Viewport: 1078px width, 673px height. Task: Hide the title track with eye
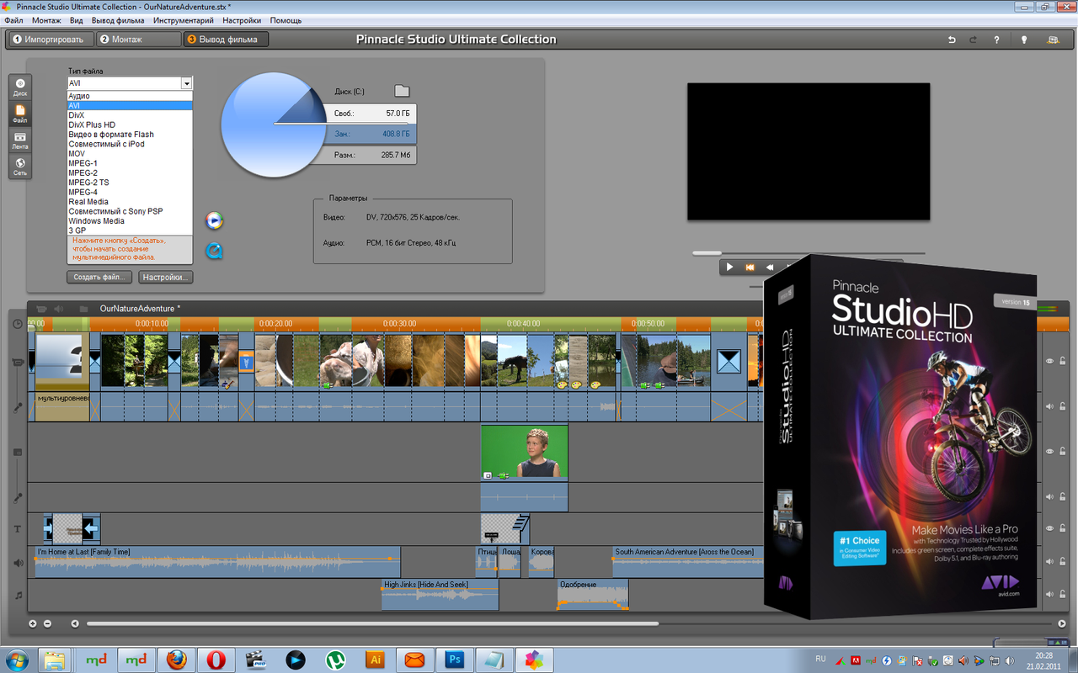[x=1049, y=528]
